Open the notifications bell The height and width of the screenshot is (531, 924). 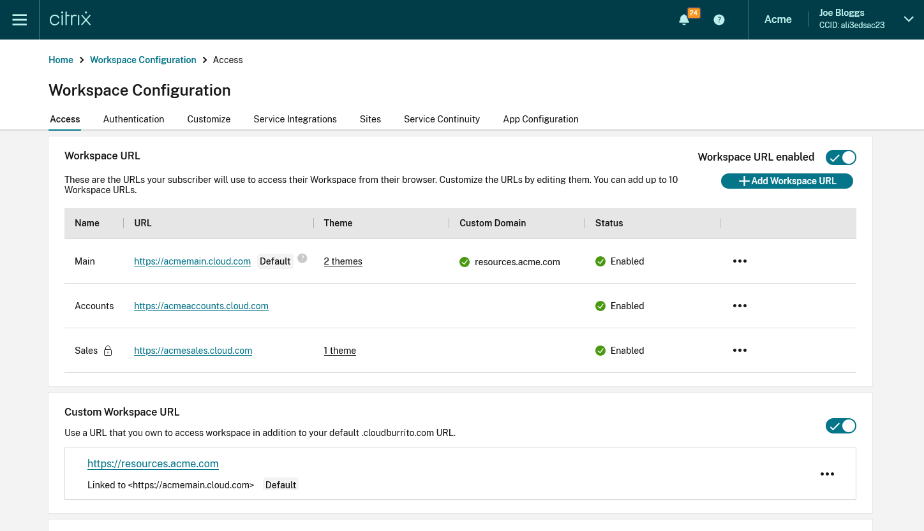684,20
